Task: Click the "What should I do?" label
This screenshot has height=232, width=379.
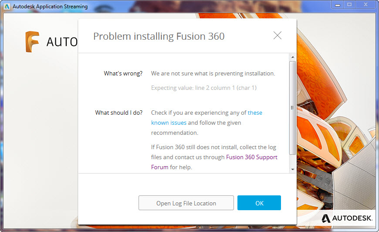Action: (x=118, y=113)
